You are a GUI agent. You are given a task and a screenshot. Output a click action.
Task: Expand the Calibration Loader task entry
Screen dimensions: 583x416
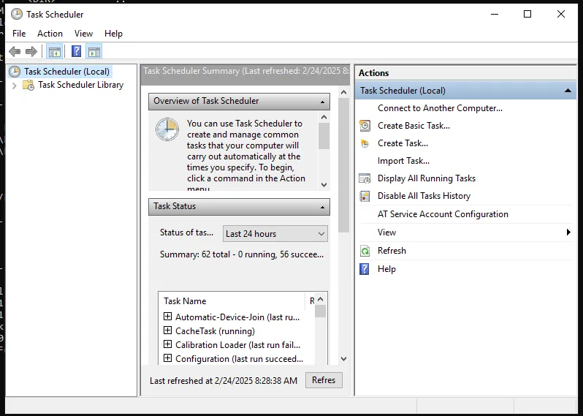point(168,344)
